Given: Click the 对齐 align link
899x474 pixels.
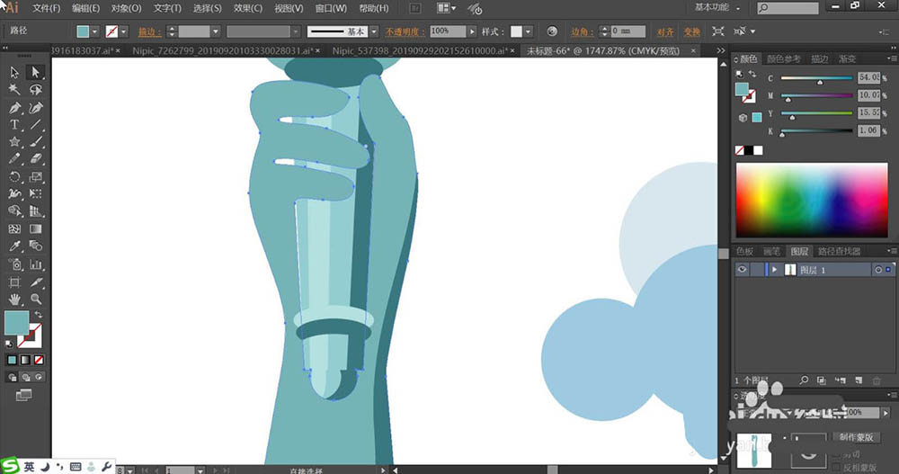Looking at the screenshot, I should 665,32.
